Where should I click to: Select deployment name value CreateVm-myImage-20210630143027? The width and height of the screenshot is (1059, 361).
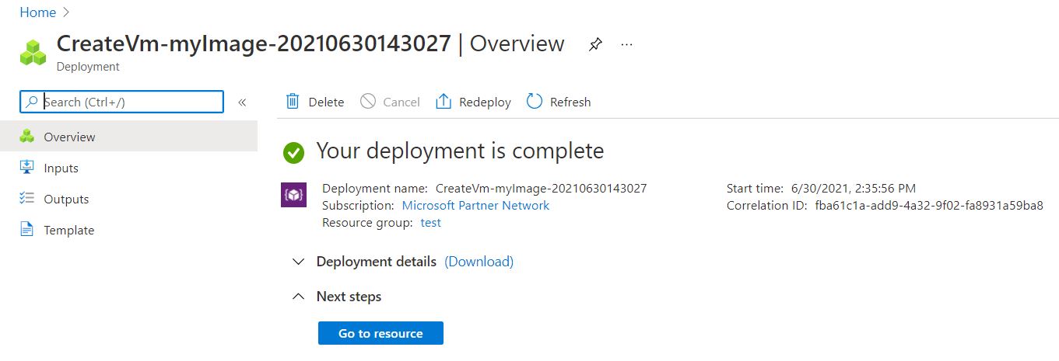tap(542, 188)
